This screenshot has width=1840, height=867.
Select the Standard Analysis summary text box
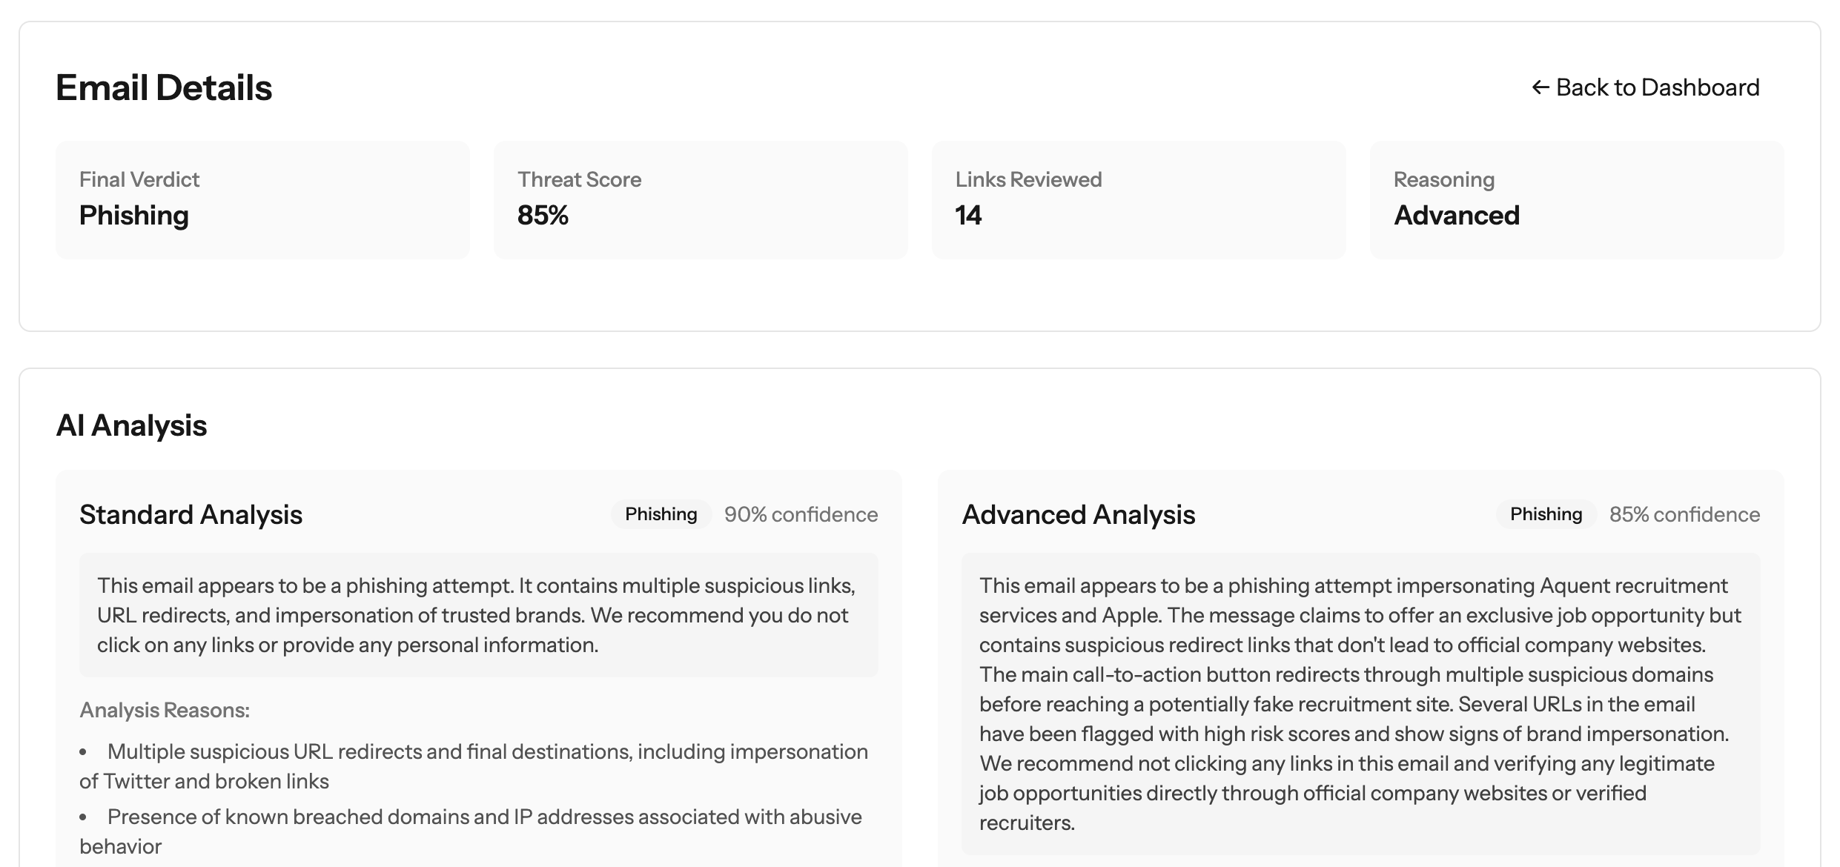[479, 615]
